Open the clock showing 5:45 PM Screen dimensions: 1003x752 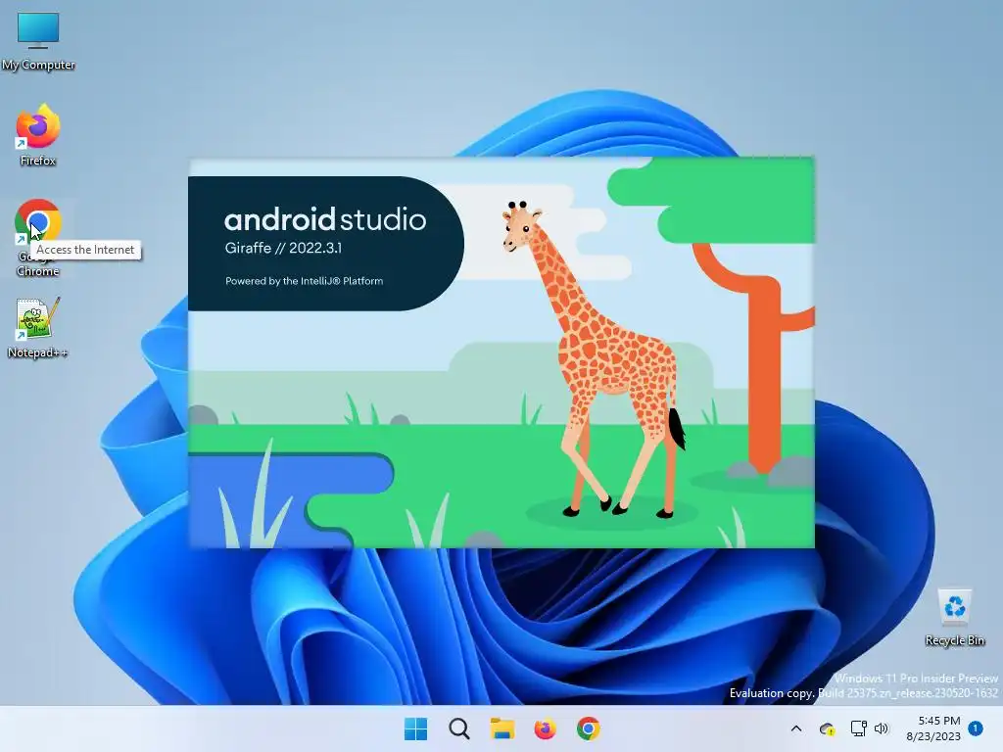pyautogui.click(x=933, y=728)
